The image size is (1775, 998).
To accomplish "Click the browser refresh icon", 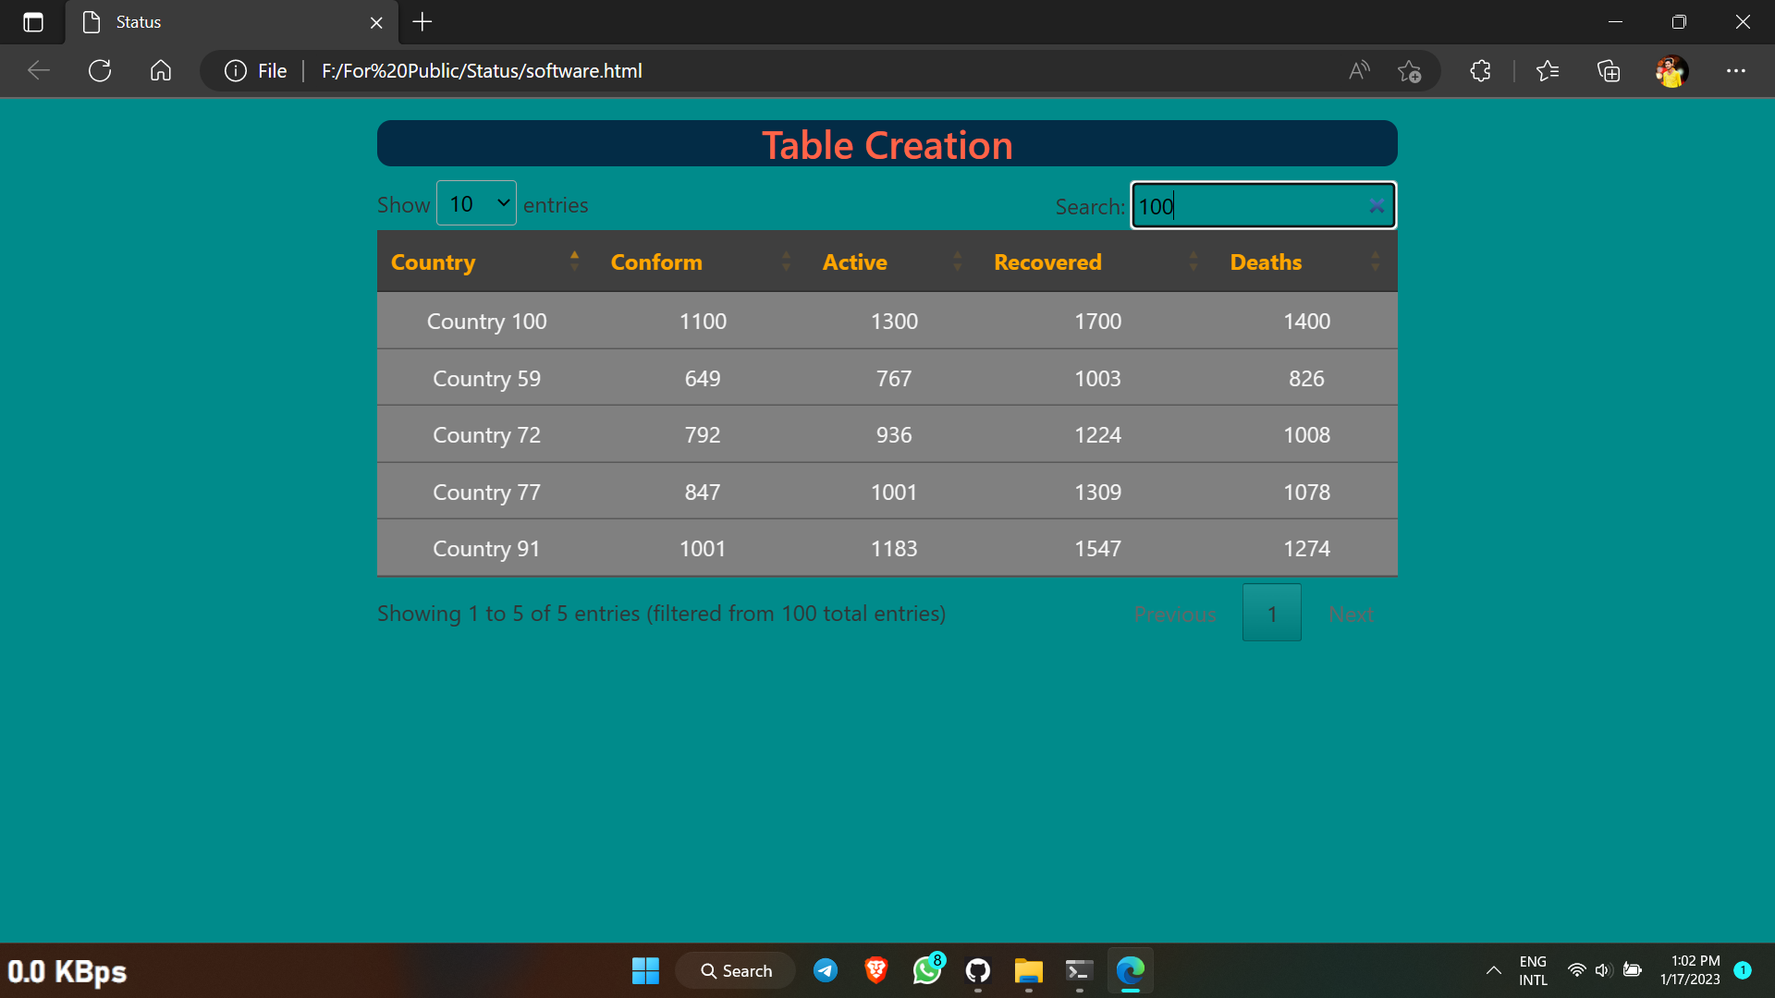I will (100, 70).
